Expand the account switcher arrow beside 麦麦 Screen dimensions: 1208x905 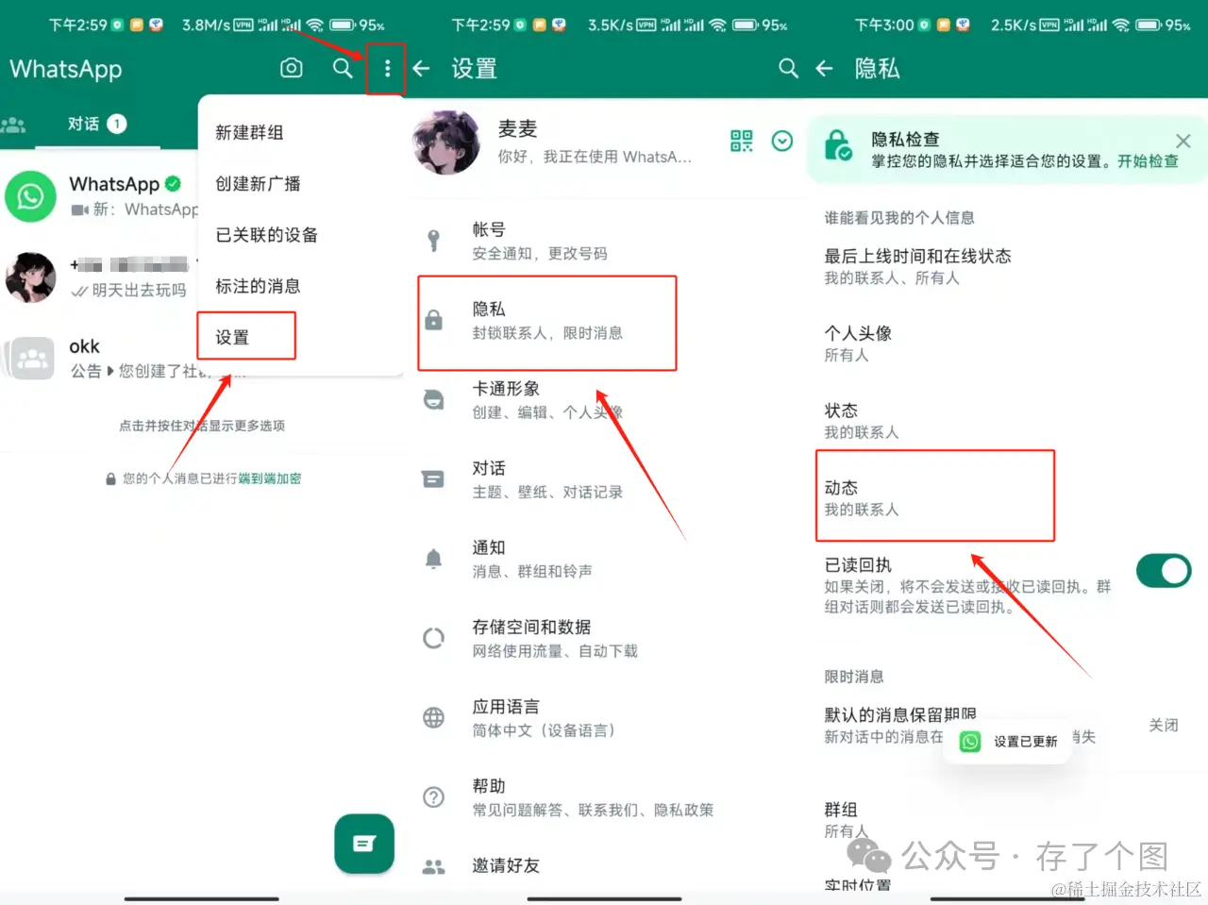click(782, 141)
